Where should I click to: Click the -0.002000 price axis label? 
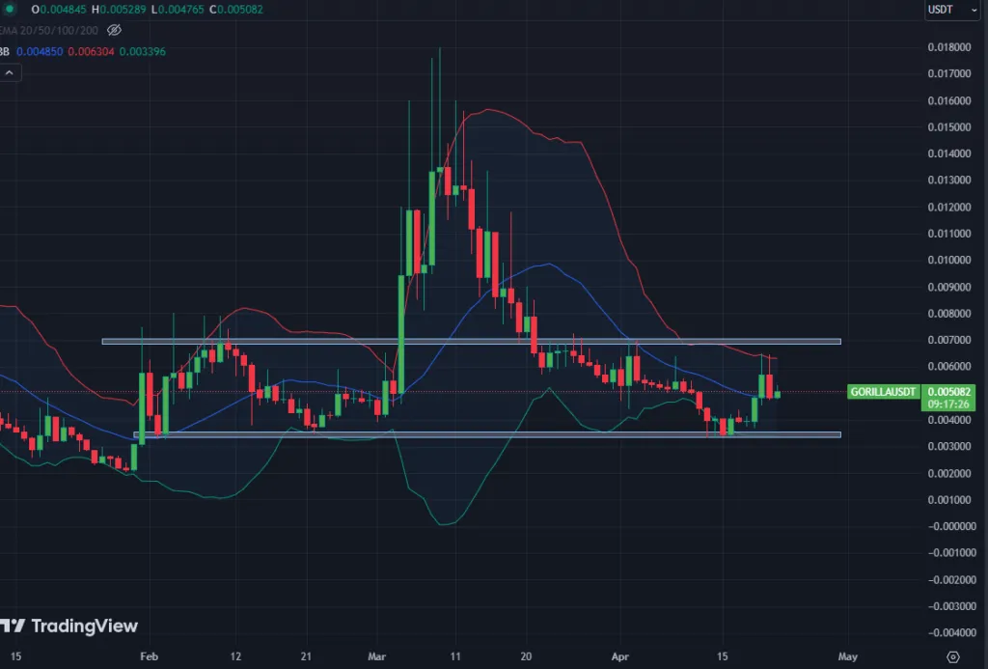click(x=951, y=580)
